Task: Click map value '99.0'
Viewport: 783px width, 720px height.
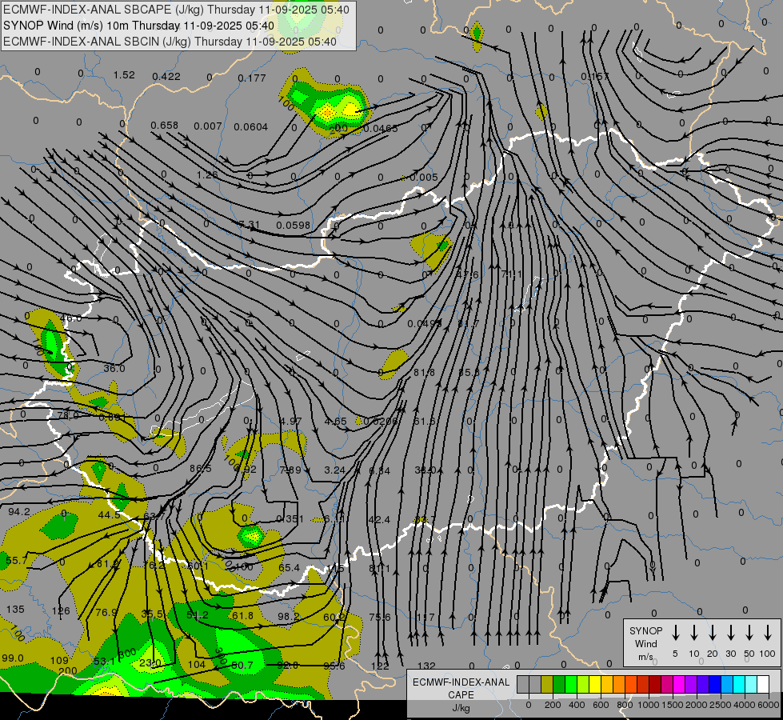Action: 13,658
